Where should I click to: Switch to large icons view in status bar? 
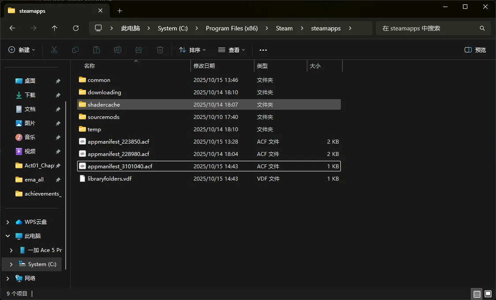pyautogui.click(x=488, y=294)
